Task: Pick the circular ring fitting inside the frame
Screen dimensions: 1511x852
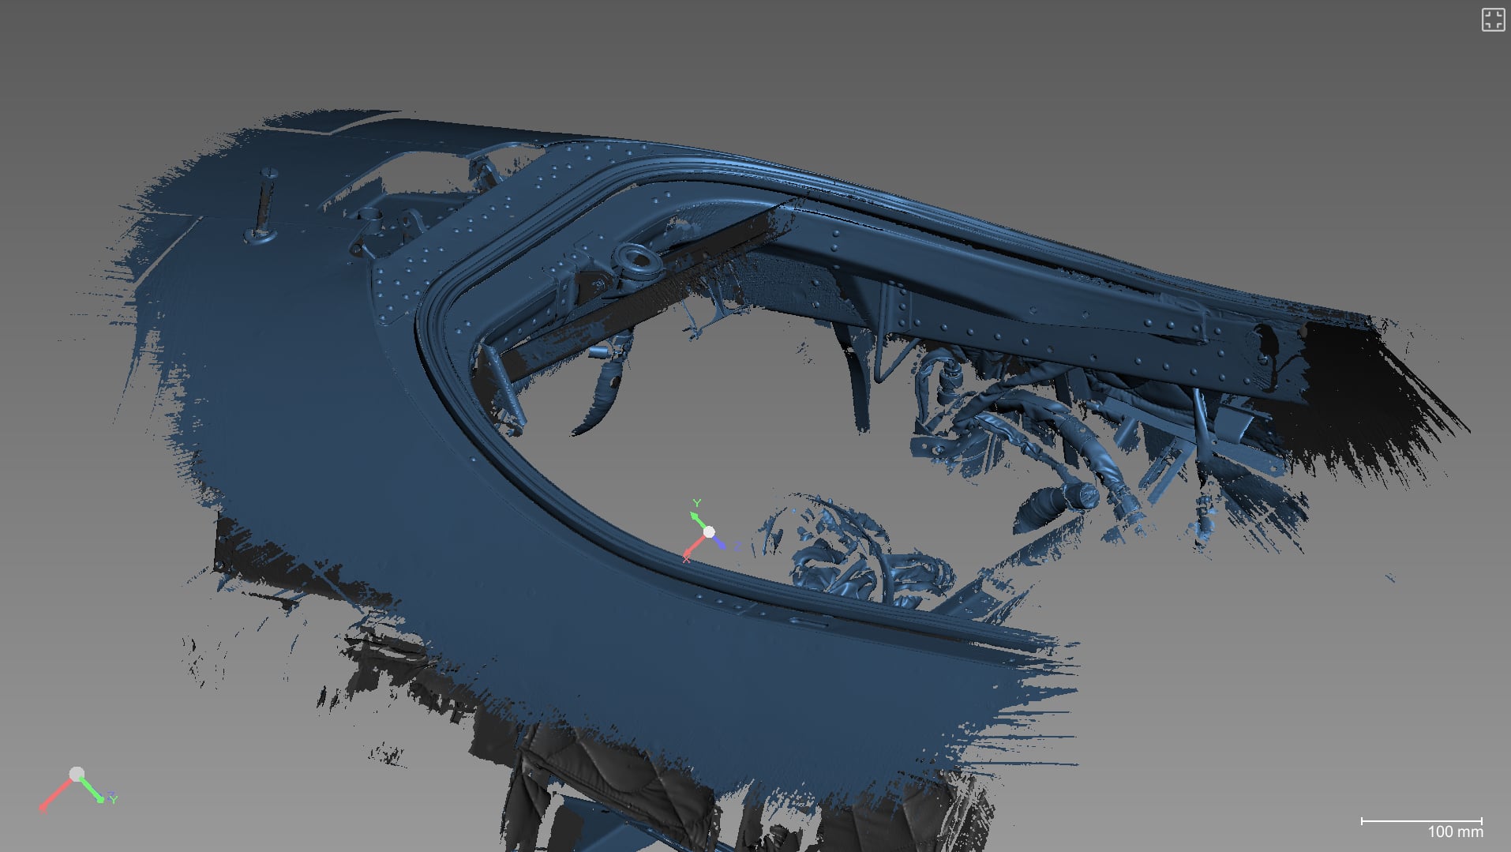Action: (639, 261)
